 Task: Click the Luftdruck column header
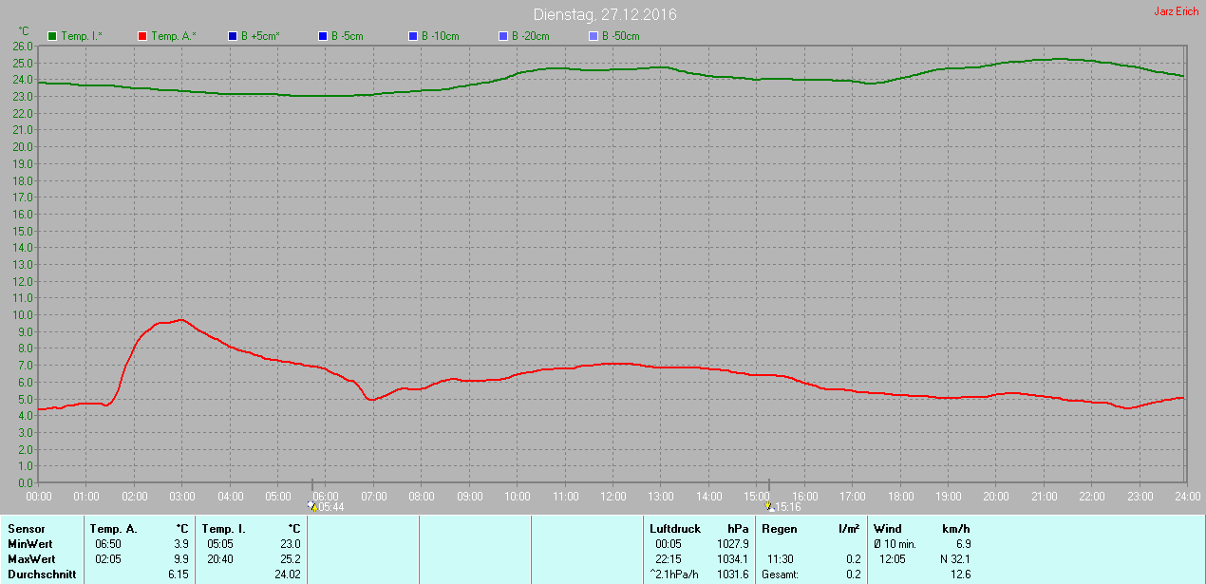[675, 529]
